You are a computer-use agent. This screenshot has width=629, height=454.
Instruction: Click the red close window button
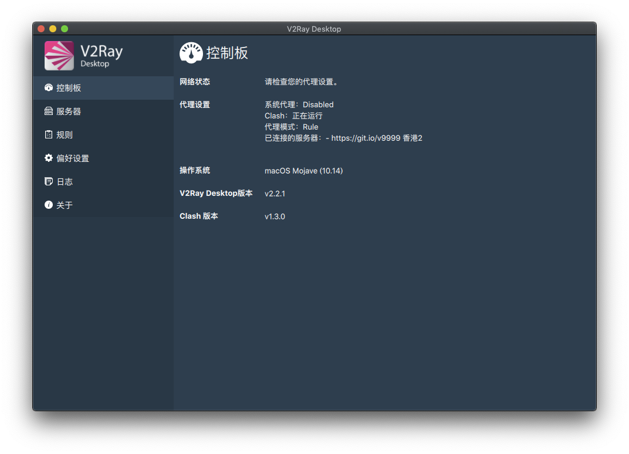click(x=41, y=29)
